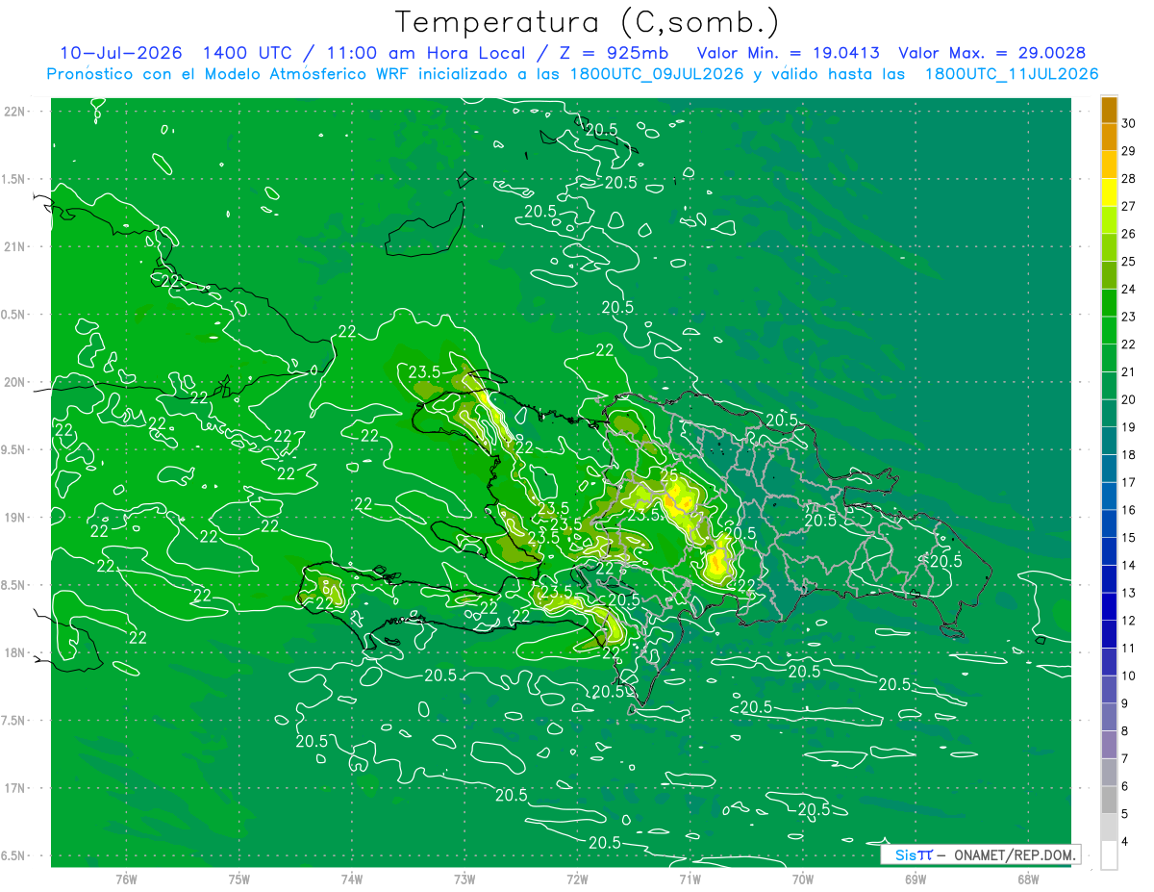Click the "4" label on the color scale
The width and height of the screenshot is (1154, 892).
click(1126, 842)
